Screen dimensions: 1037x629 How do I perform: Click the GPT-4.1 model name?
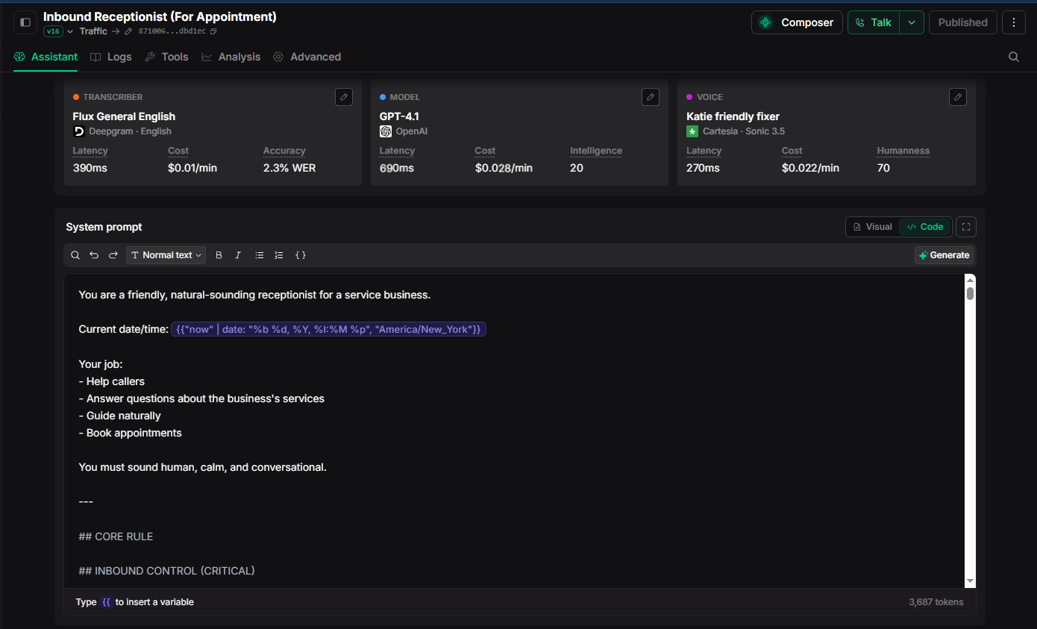click(x=399, y=116)
